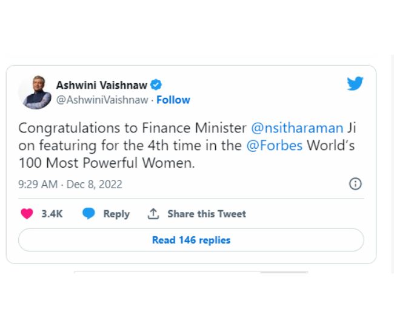Screen dimensions: 394x328
Task: Click the blue verified badge icon
Action: 156,85
